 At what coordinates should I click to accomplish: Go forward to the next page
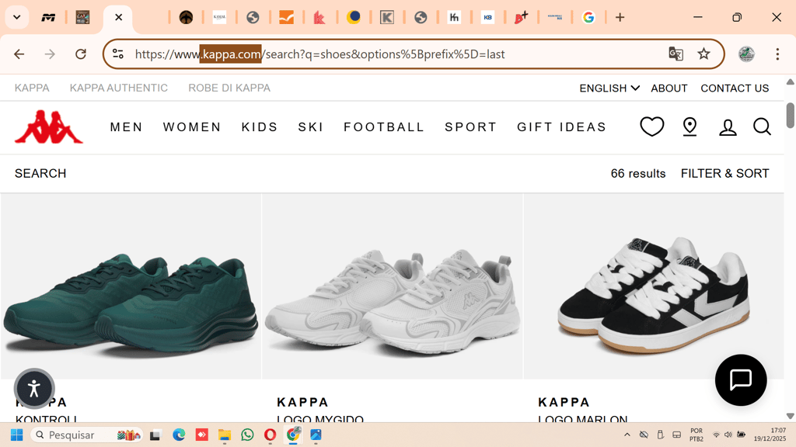50,54
